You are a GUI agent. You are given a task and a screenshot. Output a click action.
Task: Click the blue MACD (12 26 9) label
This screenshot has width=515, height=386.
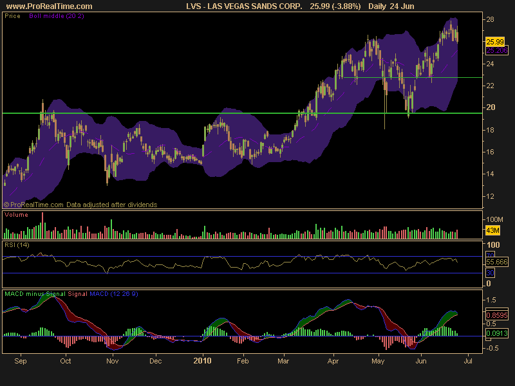[x=114, y=294]
